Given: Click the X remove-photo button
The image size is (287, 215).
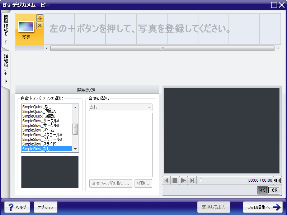Looking at the screenshot, I should pyautogui.click(x=40, y=25).
